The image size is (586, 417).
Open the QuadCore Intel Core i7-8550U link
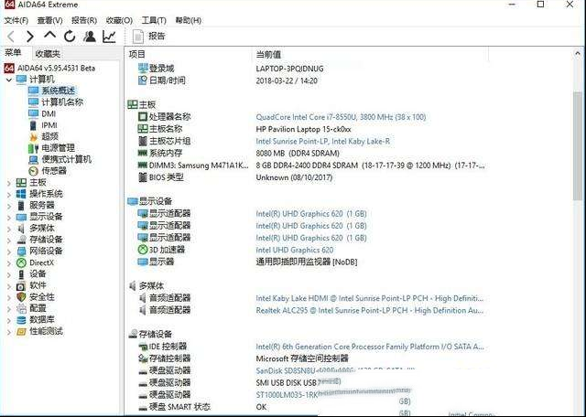point(341,117)
